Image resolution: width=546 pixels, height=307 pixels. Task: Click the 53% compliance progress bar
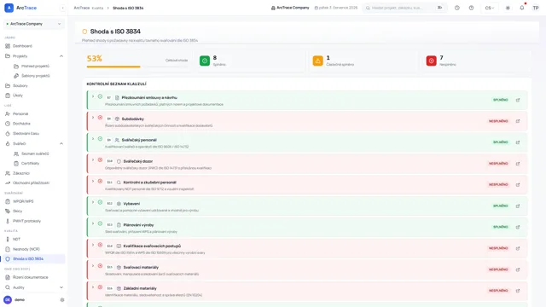click(137, 67)
